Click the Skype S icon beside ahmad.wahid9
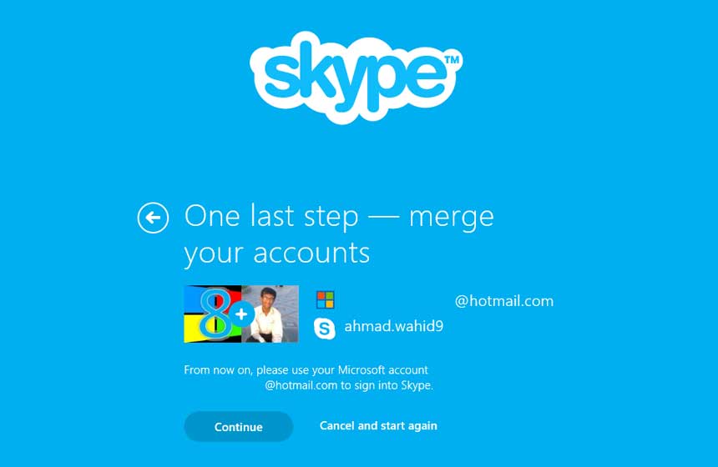This screenshot has height=467, width=718. [x=324, y=328]
